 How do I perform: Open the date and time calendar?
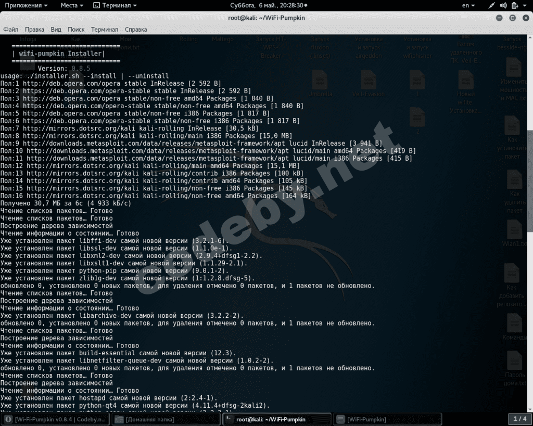[x=268, y=5]
